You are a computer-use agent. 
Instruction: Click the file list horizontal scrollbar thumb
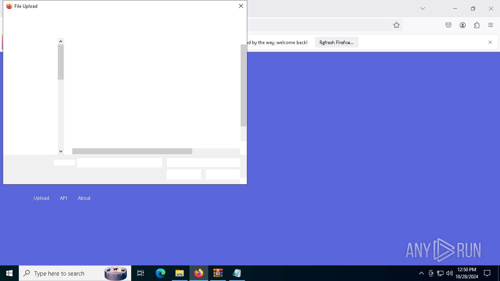[132, 151]
